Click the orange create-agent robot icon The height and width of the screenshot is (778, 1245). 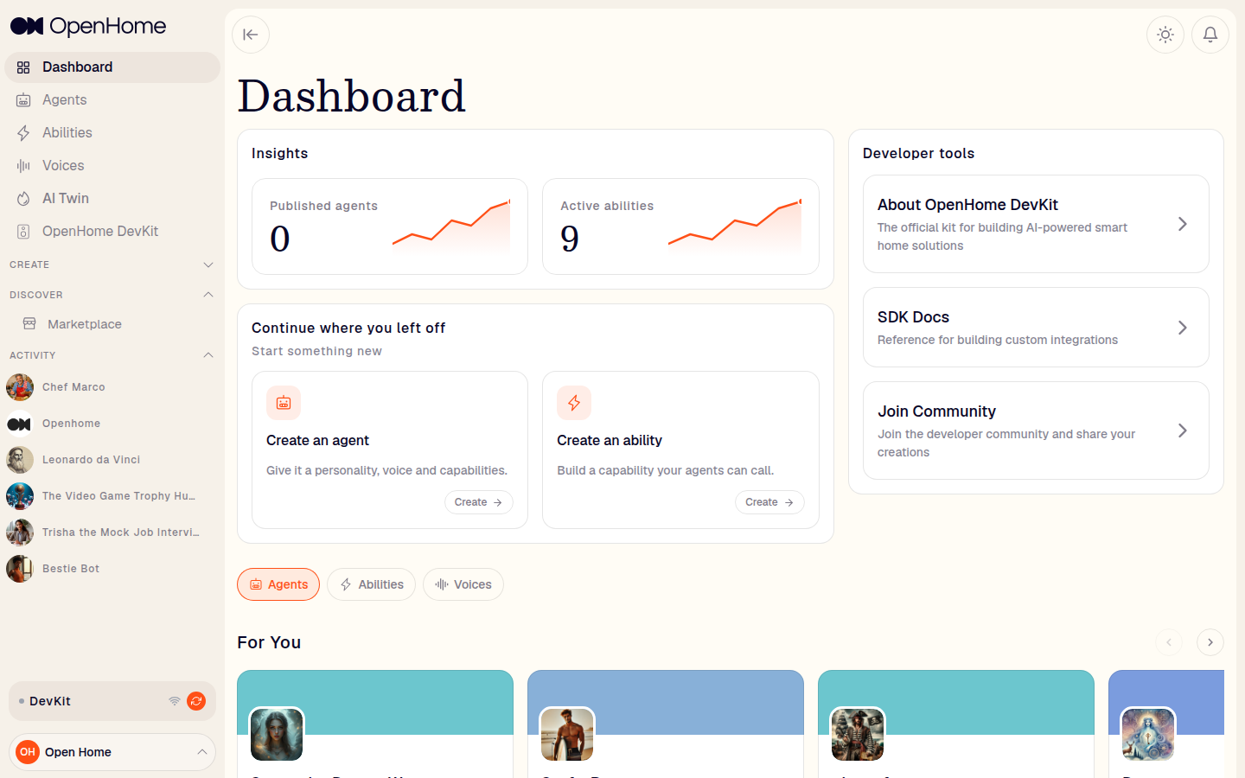coord(284,403)
